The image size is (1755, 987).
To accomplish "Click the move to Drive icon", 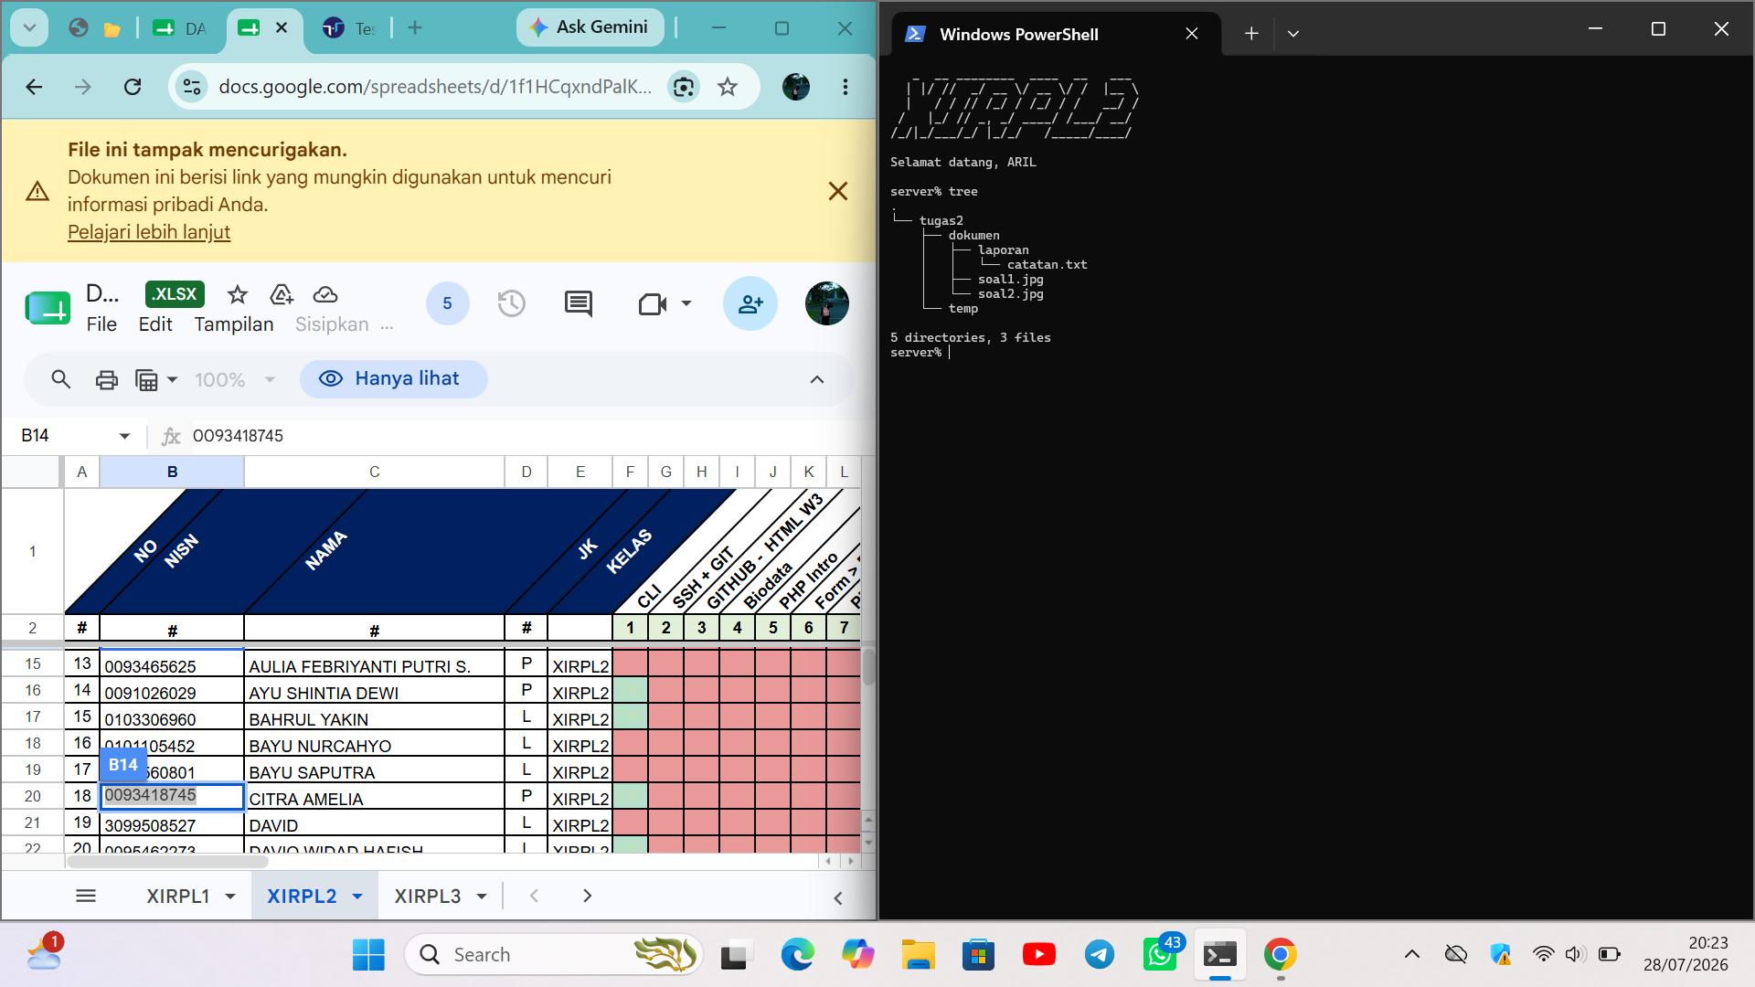I will click(x=282, y=294).
